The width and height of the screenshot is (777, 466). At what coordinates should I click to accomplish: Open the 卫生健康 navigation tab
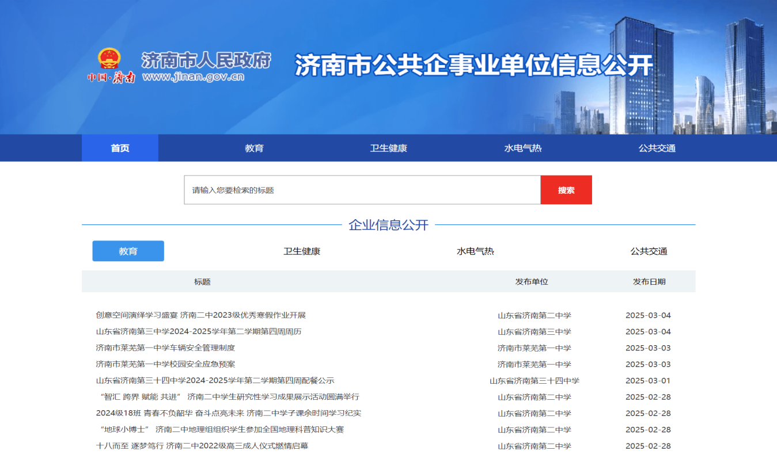(388, 147)
